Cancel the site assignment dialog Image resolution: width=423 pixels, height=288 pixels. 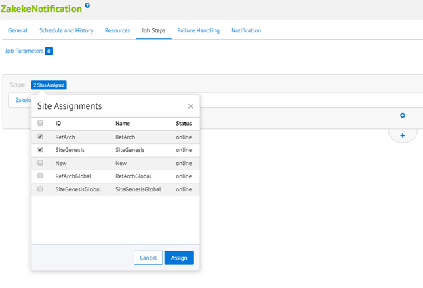click(x=148, y=258)
